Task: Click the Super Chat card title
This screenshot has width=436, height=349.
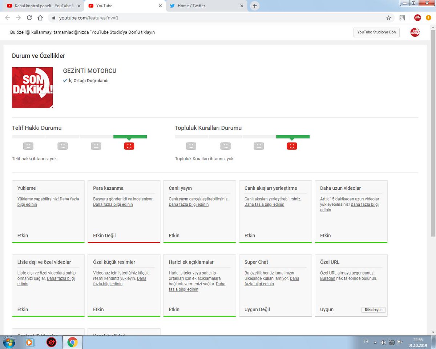Action: 256,262
